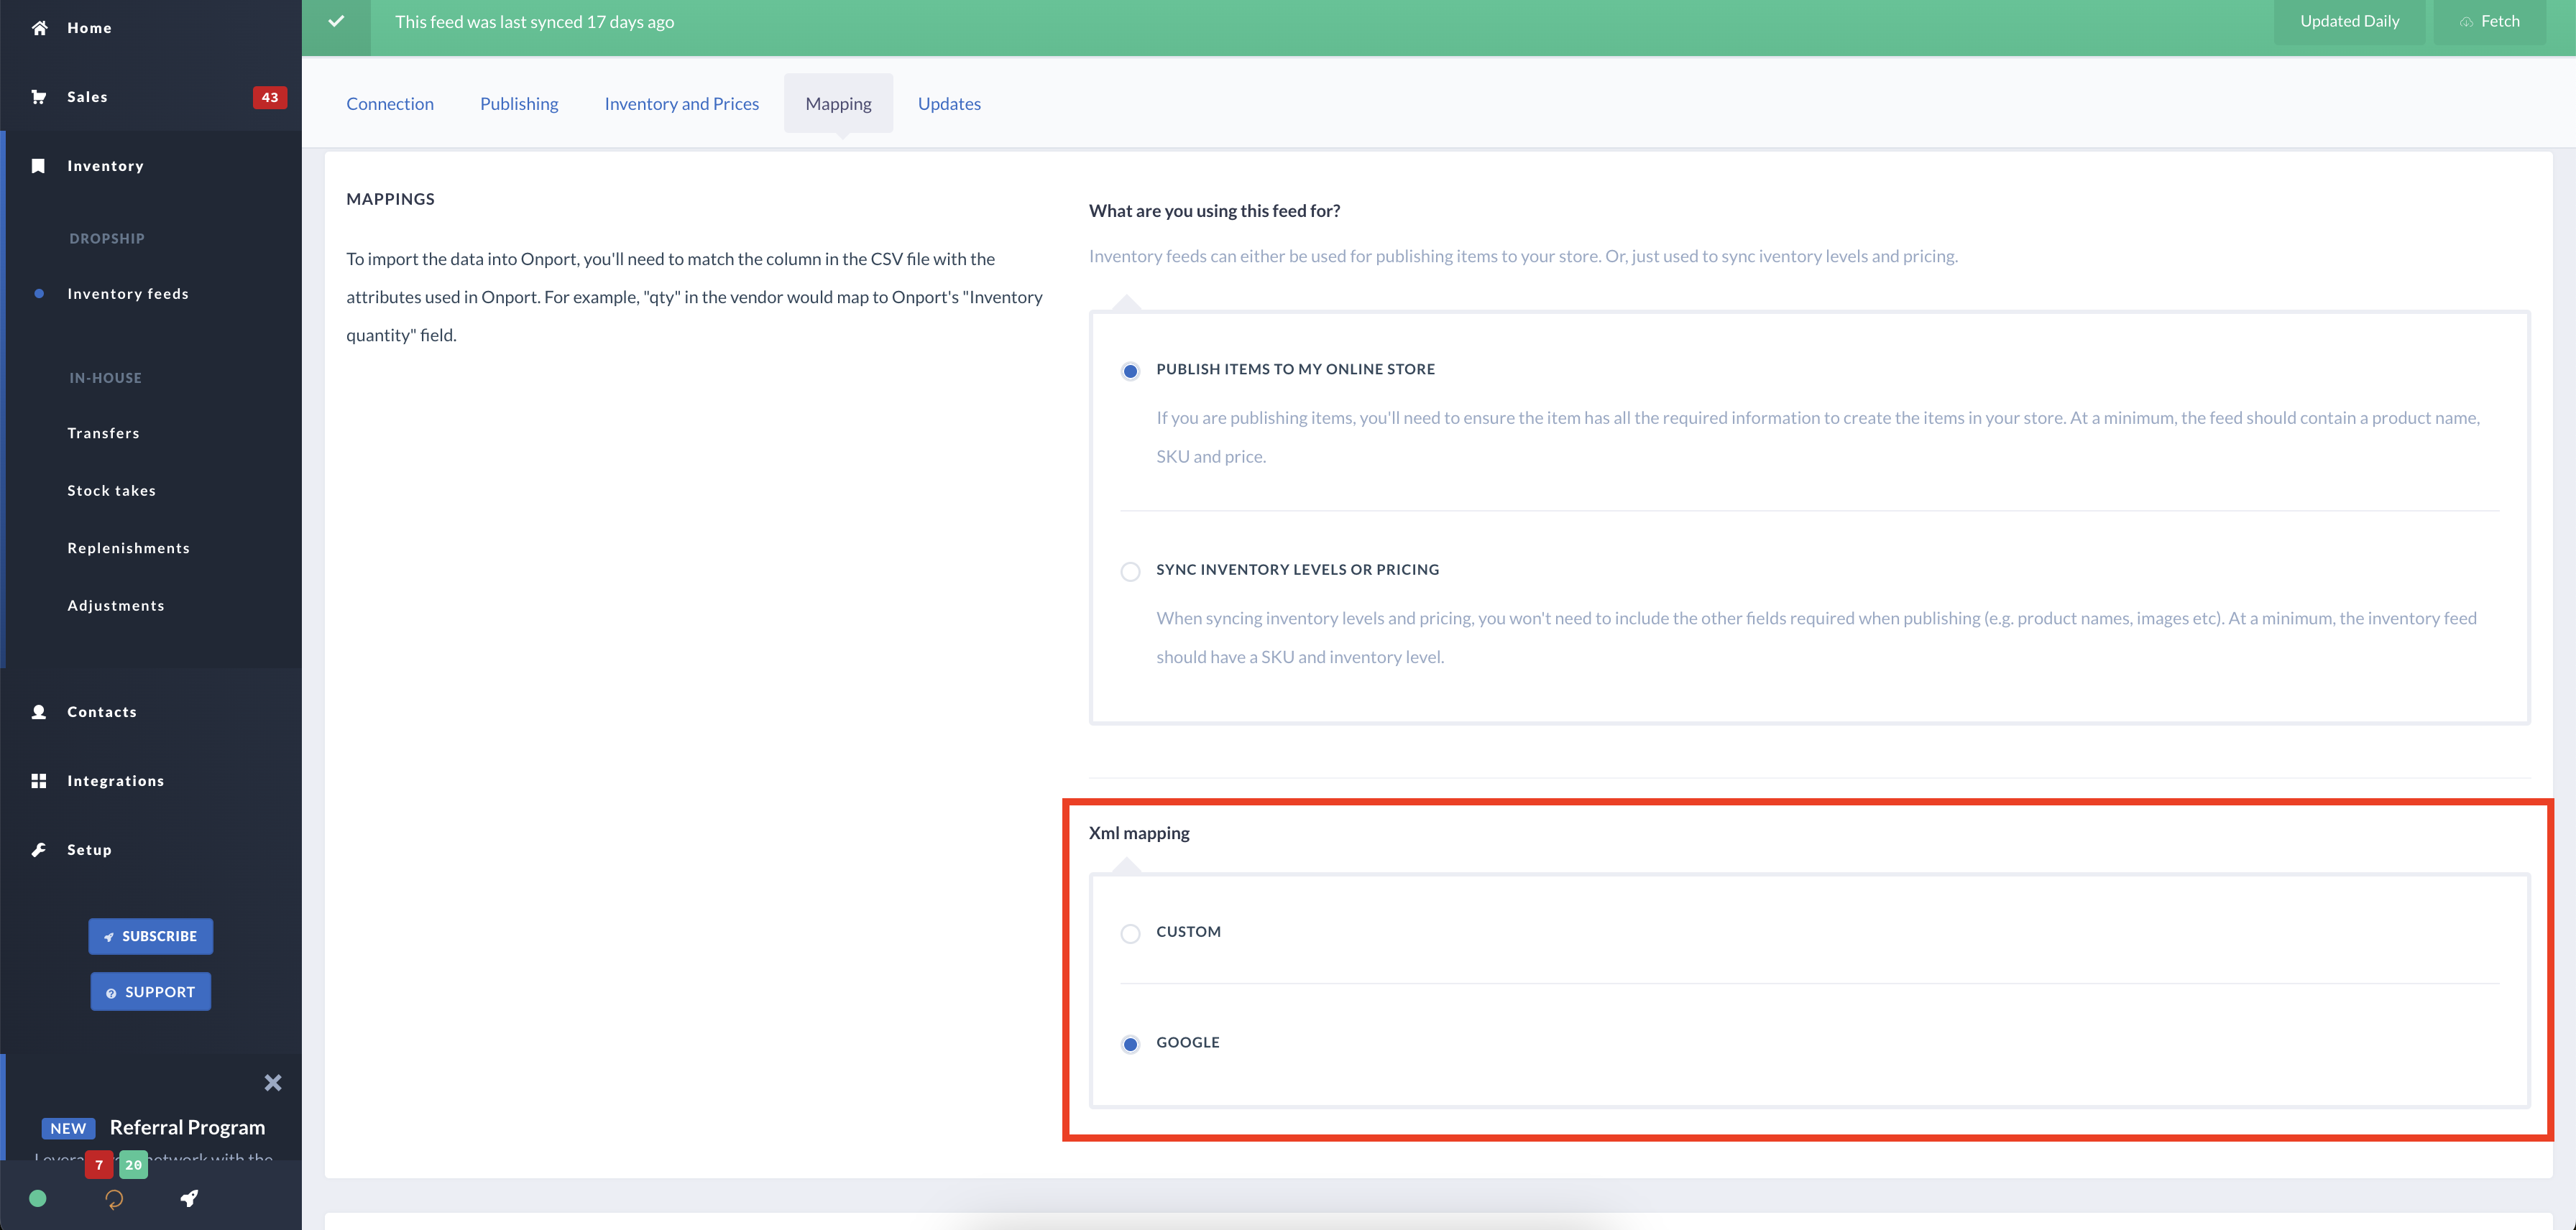Close the Referral Program banner
This screenshot has width=2576, height=1230.
coord(273,1082)
